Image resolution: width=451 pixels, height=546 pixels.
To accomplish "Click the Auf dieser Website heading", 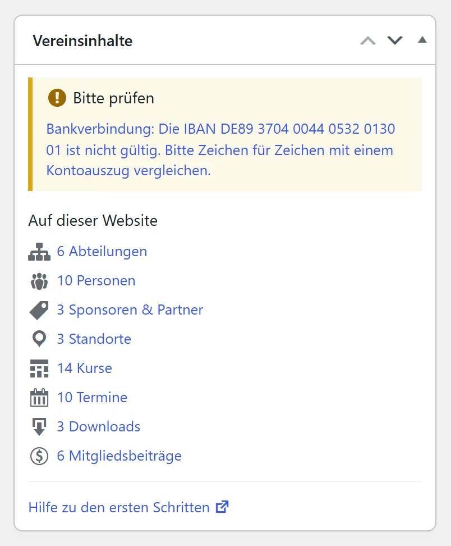I will [93, 220].
